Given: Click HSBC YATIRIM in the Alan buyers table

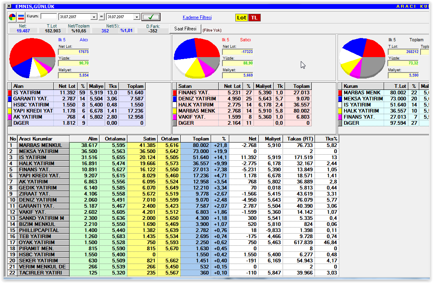Looking at the screenshot, I should pos(31,105).
